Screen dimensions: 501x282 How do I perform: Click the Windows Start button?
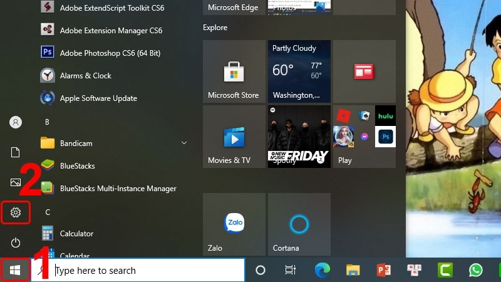click(15, 270)
